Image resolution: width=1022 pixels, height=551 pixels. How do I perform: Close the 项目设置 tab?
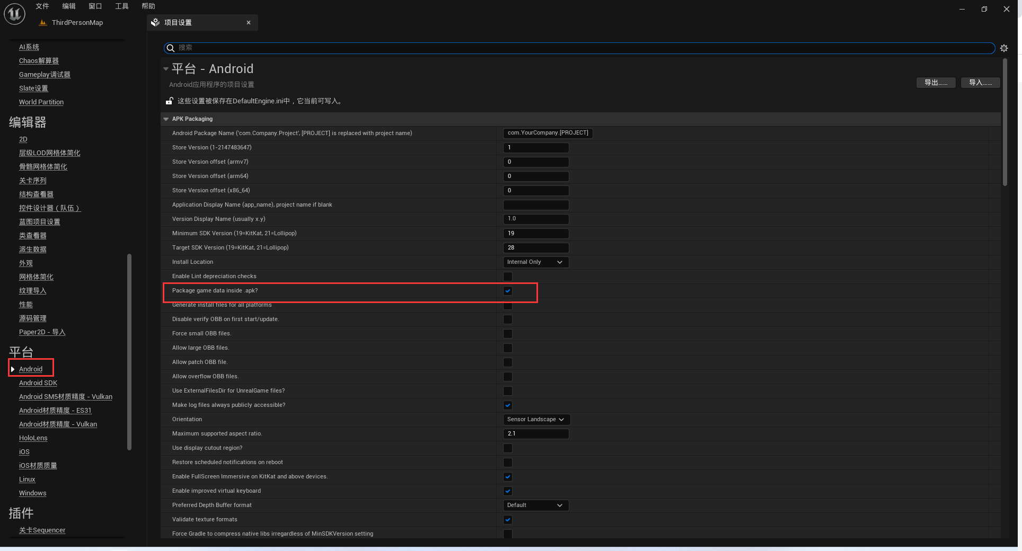pyautogui.click(x=249, y=22)
